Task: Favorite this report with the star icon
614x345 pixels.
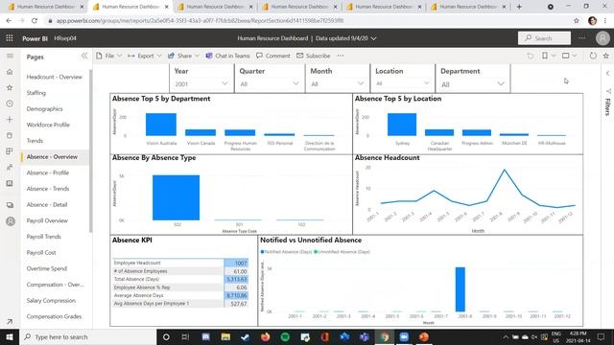Action: pyautogui.click(x=605, y=56)
